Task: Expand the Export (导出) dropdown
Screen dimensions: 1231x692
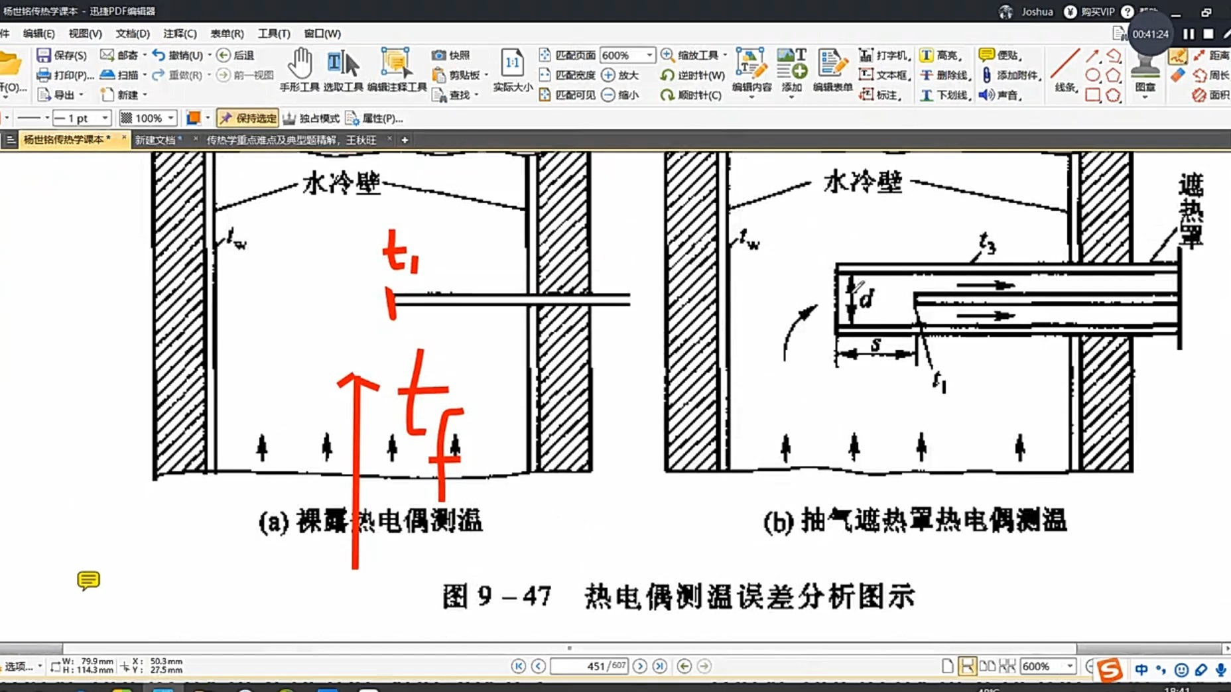Action: tap(82, 95)
